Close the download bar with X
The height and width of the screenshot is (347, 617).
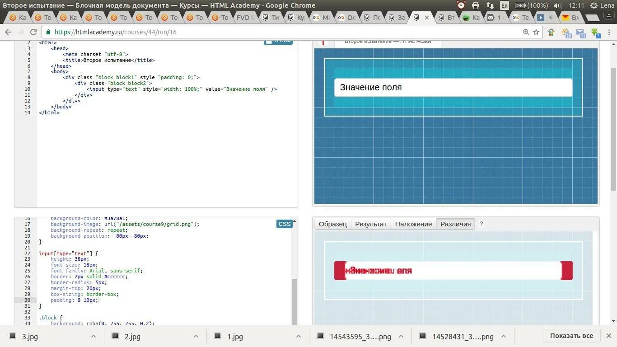pos(609,336)
